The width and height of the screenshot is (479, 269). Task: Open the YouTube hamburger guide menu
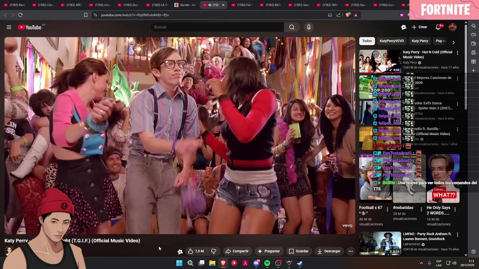point(9,27)
